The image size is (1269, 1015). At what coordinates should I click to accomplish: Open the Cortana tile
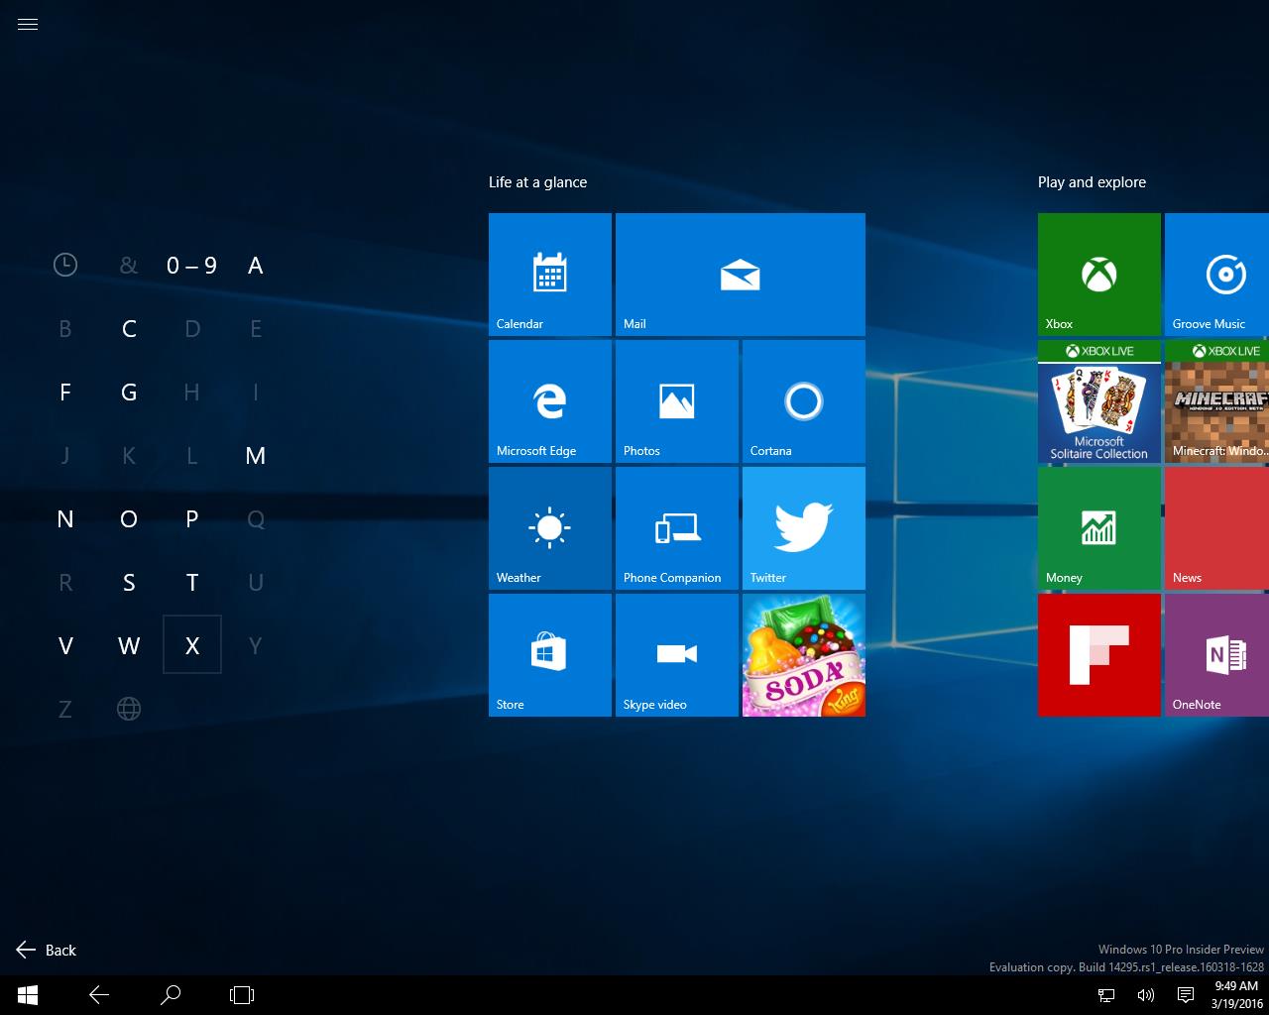pos(804,401)
